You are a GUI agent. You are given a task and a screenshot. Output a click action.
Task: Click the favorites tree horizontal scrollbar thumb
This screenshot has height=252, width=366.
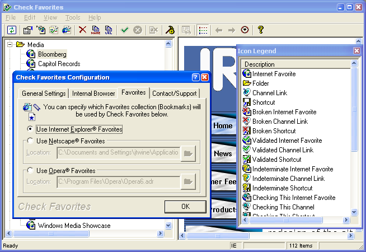click(51, 234)
